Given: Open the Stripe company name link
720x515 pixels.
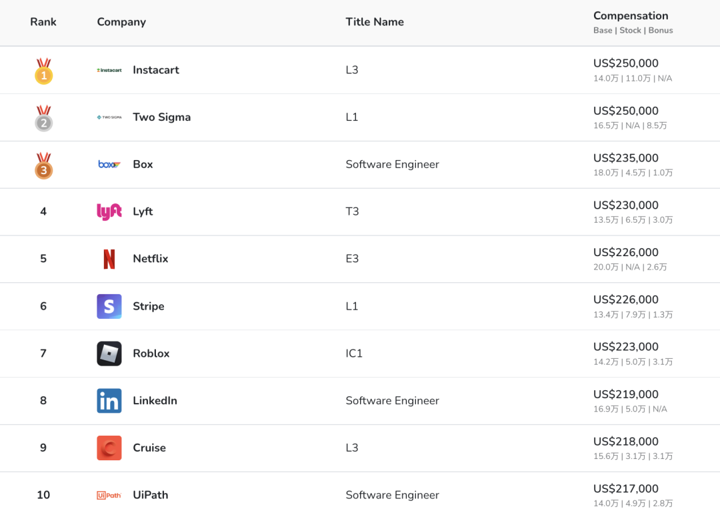Looking at the screenshot, I should click(x=149, y=306).
